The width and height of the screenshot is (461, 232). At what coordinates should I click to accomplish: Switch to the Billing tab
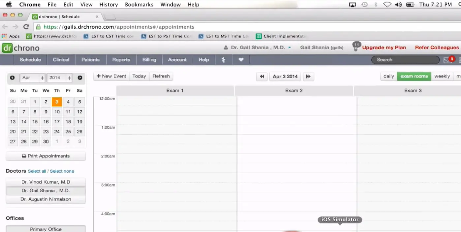pyautogui.click(x=149, y=60)
